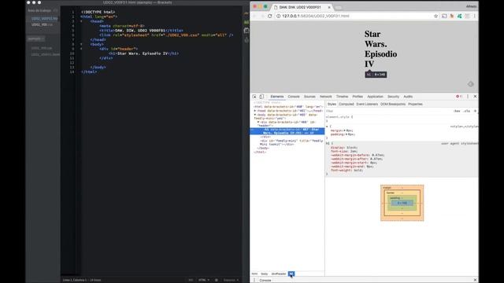
Task: Open the Security DevTools tab
Action: (x=393, y=97)
